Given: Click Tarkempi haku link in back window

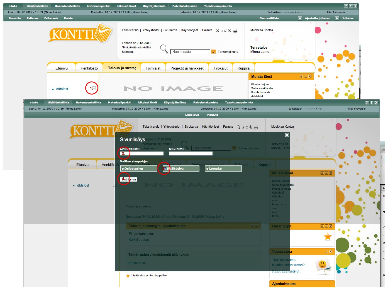Looking at the screenshot, I should (x=228, y=52).
